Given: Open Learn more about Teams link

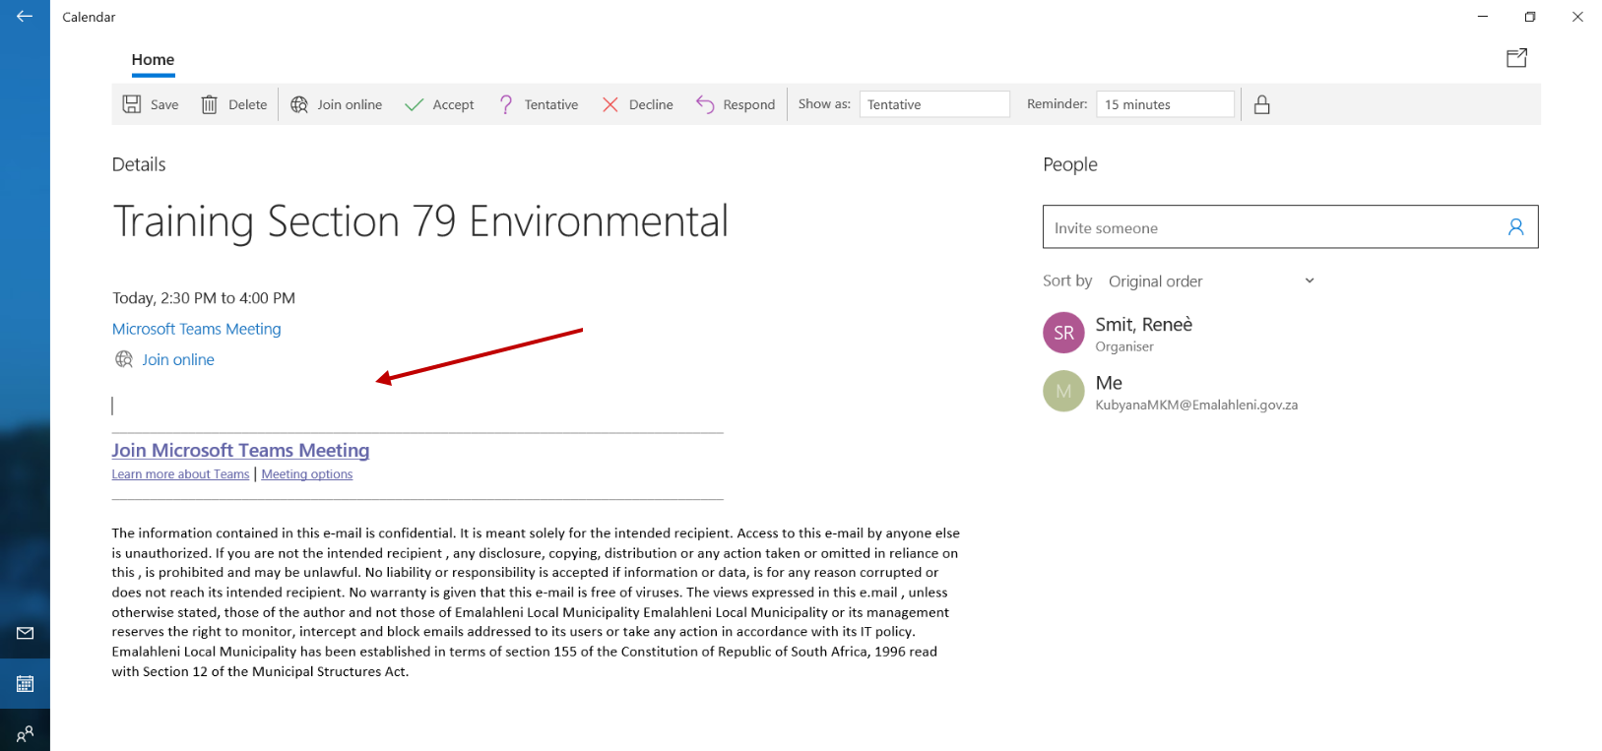Looking at the screenshot, I should pos(180,474).
